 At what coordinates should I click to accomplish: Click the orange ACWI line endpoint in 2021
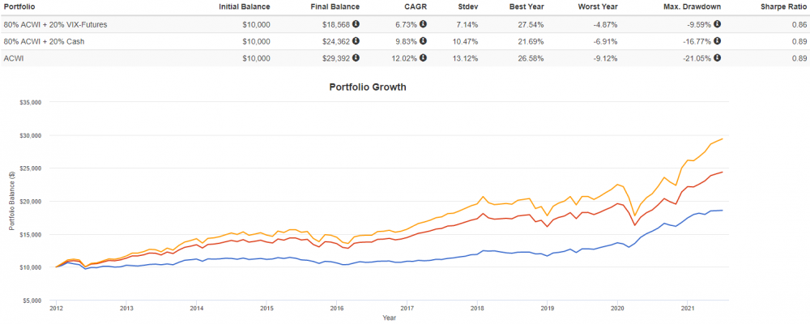[723, 139]
